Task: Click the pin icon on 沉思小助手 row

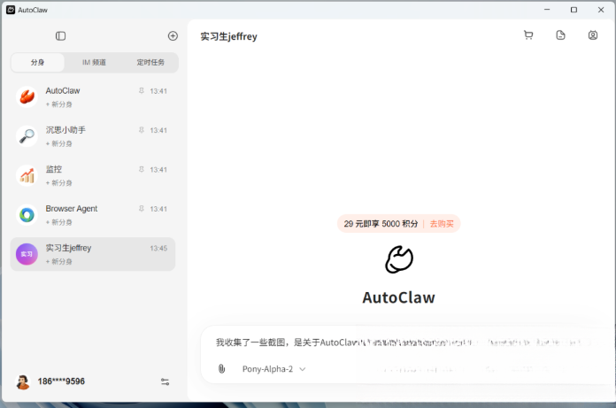Action: tap(142, 130)
